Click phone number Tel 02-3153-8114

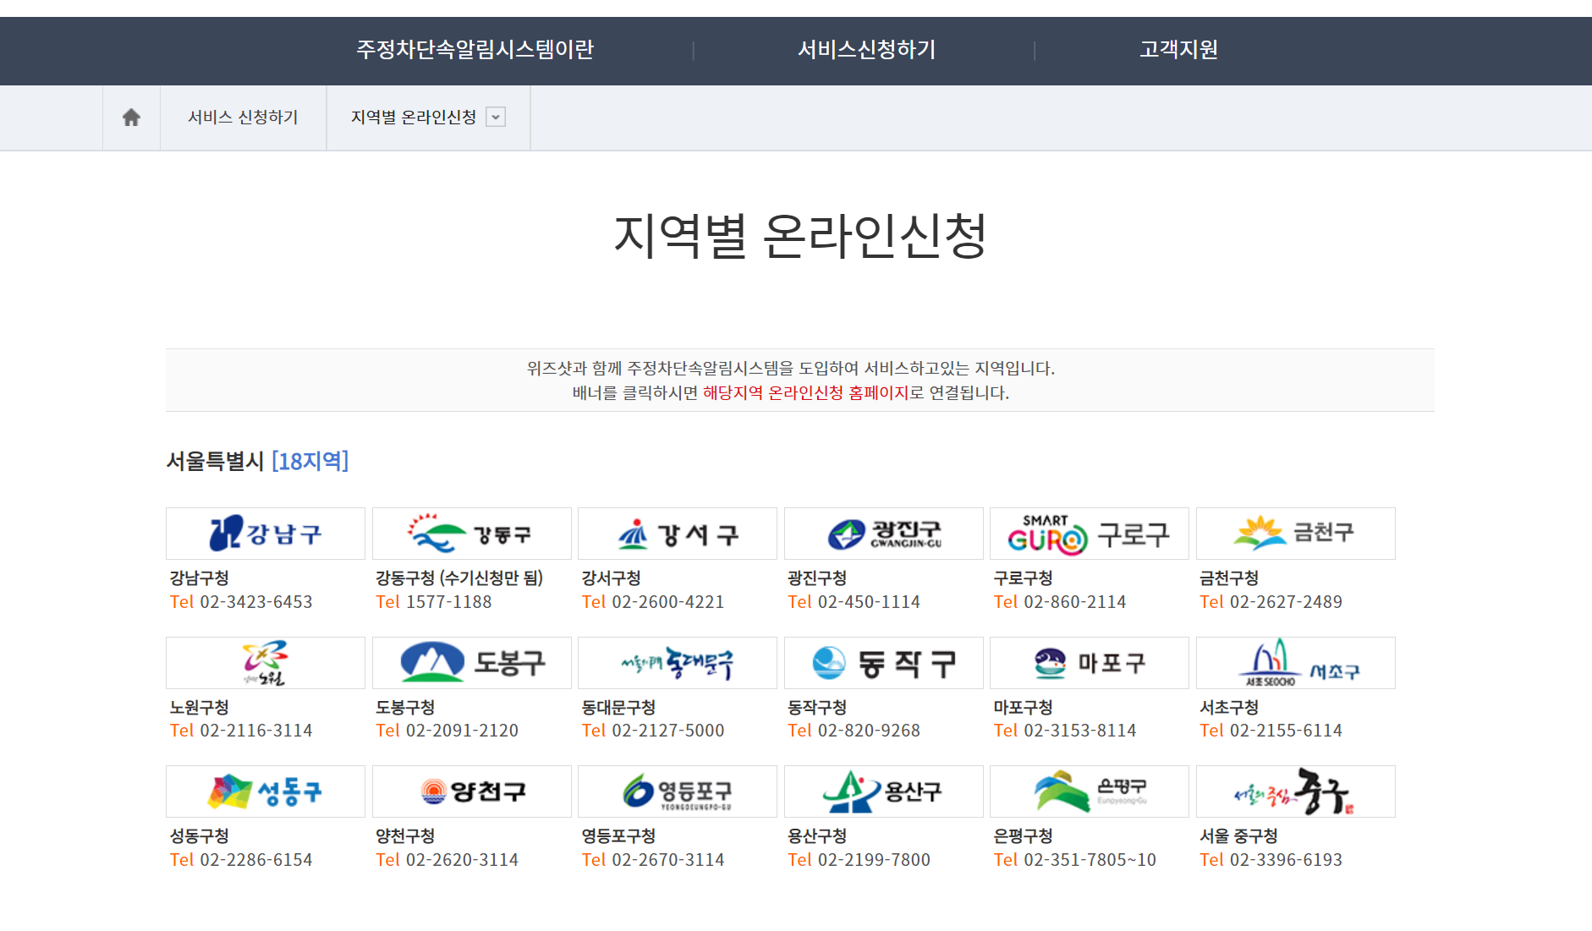1065,731
